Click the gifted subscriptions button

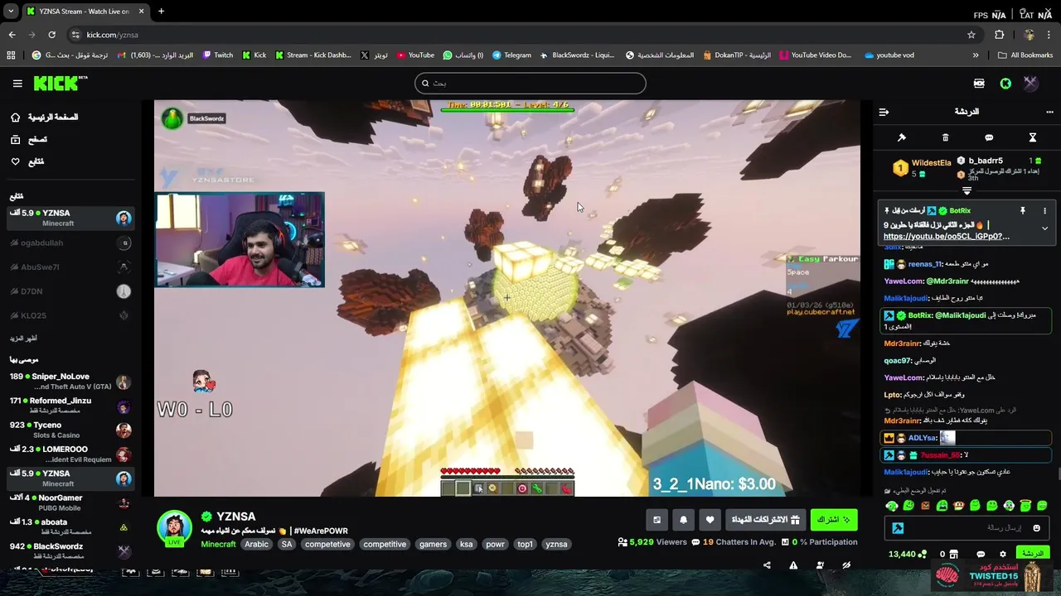point(764,520)
